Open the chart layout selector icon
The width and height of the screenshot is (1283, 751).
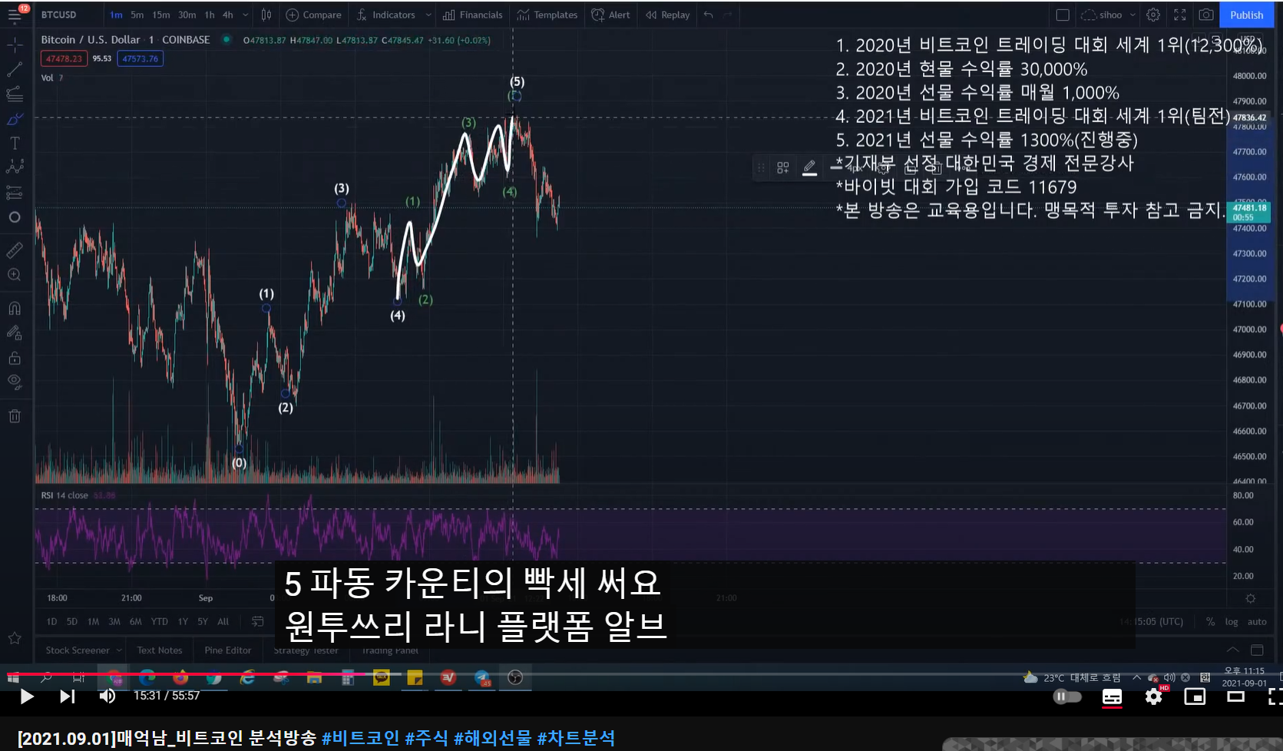1063,15
